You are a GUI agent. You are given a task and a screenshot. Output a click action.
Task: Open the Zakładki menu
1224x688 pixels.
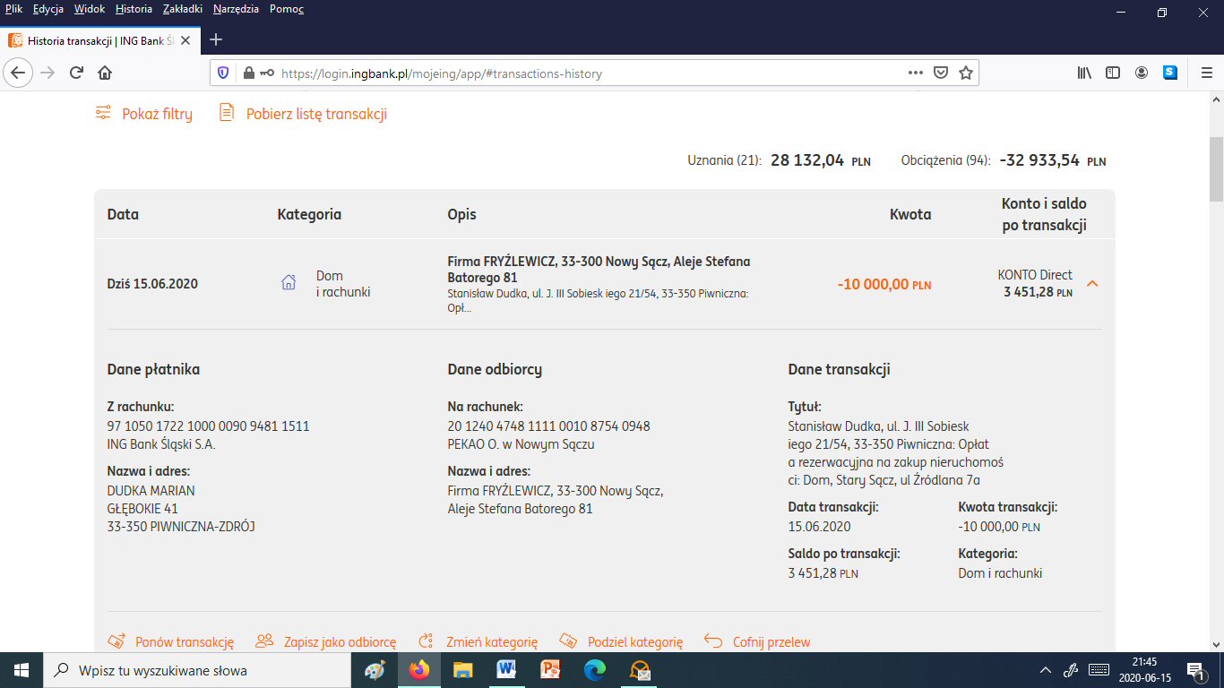pyautogui.click(x=182, y=9)
